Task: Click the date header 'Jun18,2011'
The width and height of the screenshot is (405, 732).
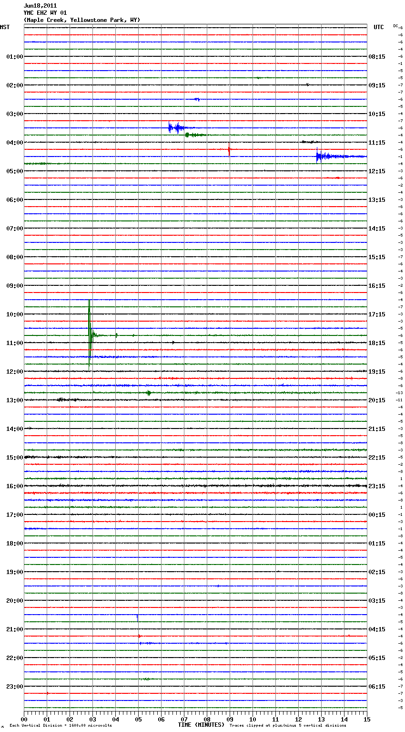Action: [x=40, y=6]
